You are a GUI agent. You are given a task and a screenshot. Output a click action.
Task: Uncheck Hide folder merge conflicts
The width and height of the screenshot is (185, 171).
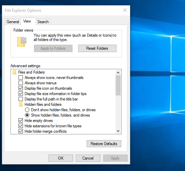pyautogui.click(x=21, y=131)
